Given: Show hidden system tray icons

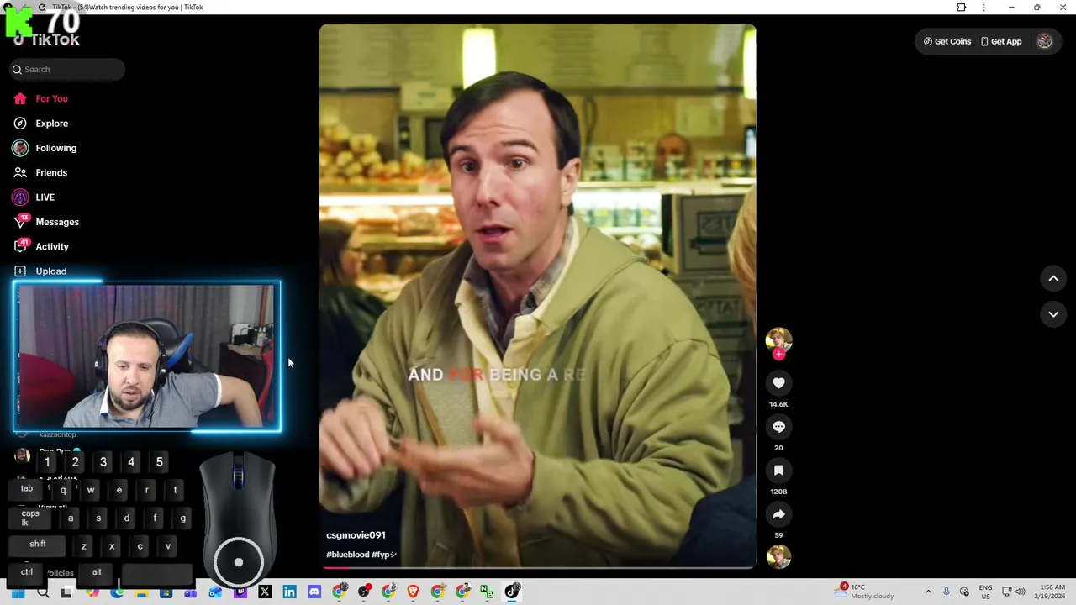Looking at the screenshot, I should (928, 592).
